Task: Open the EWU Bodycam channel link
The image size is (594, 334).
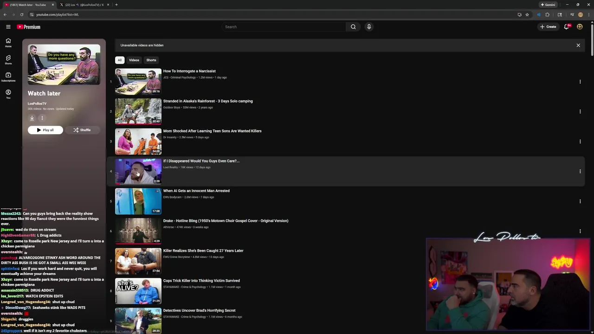Action: [172, 197]
